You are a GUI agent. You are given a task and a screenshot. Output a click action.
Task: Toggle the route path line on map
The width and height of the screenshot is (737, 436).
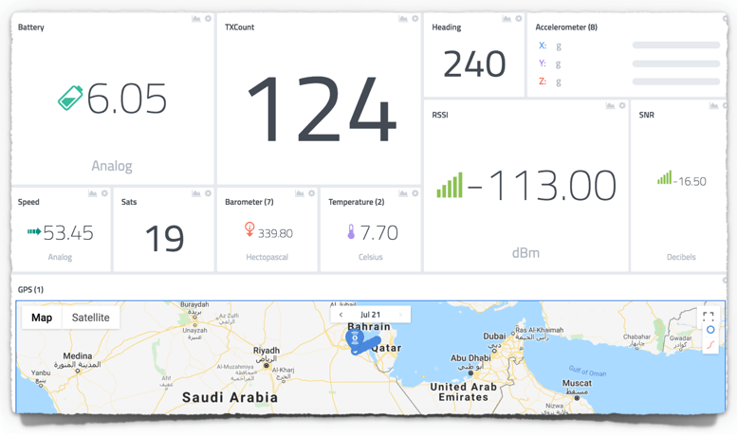click(x=709, y=345)
